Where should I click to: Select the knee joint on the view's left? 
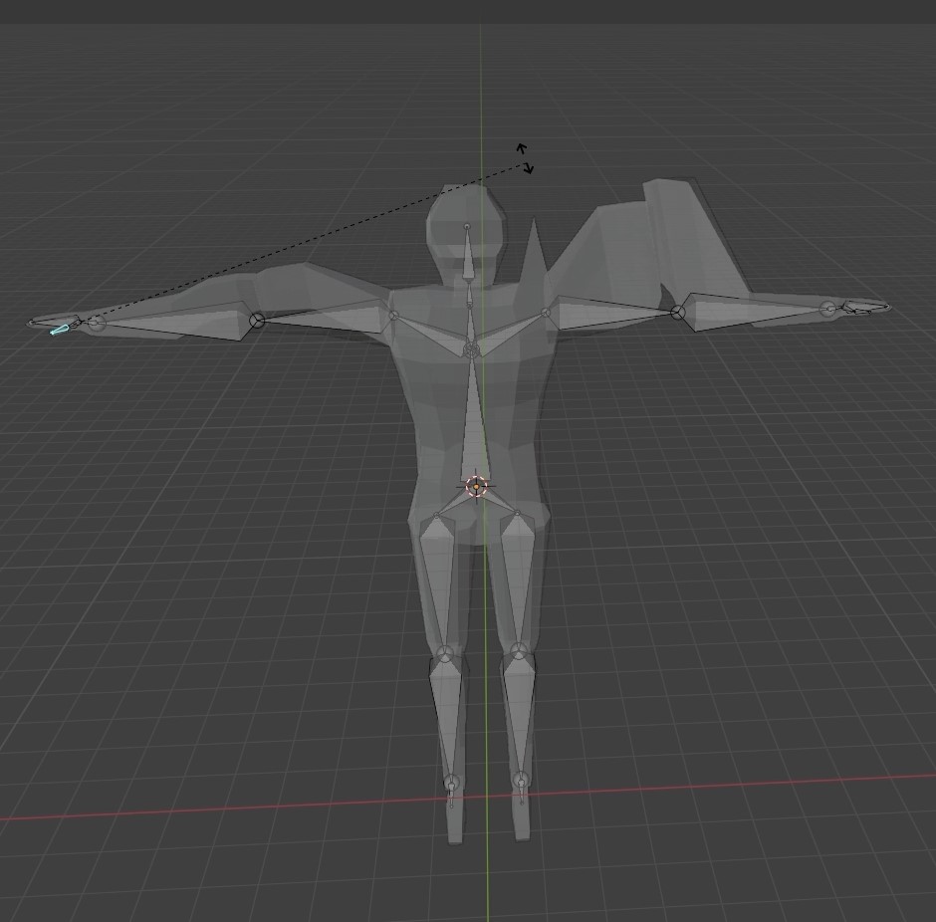[444, 653]
